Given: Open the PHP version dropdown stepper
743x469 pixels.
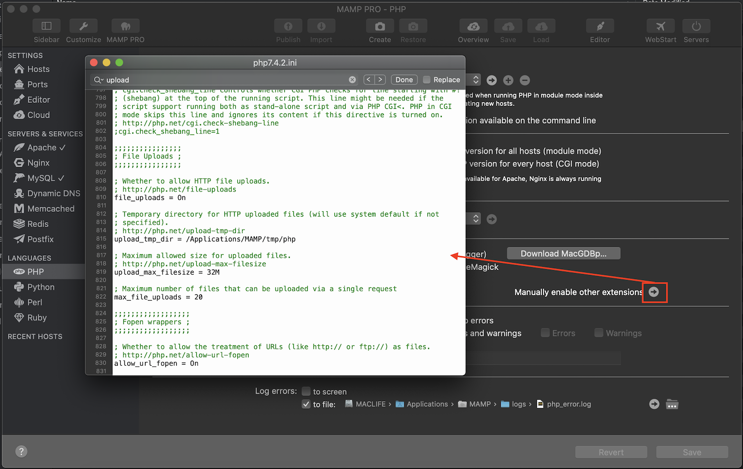Looking at the screenshot, I should pyautogui.click(x=476, y=80).
